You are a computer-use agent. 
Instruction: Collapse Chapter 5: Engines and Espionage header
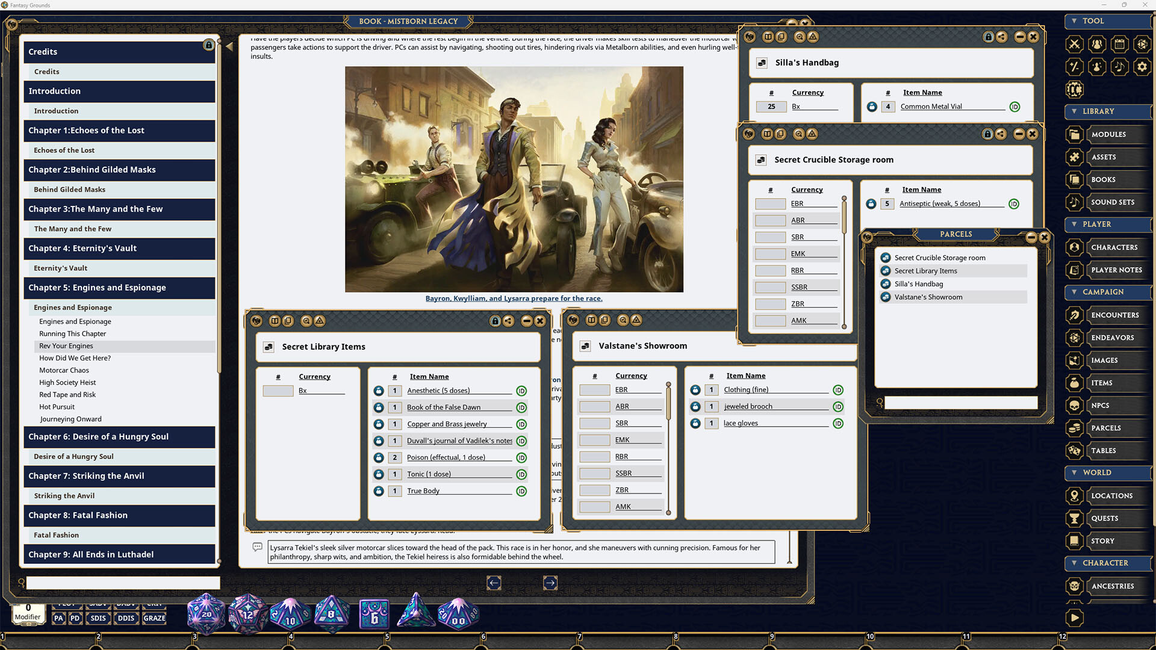[119, 288]
